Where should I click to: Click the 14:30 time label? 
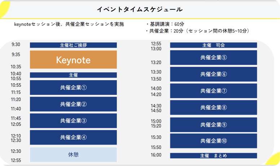pyautogui.click(x=156, y=106)
